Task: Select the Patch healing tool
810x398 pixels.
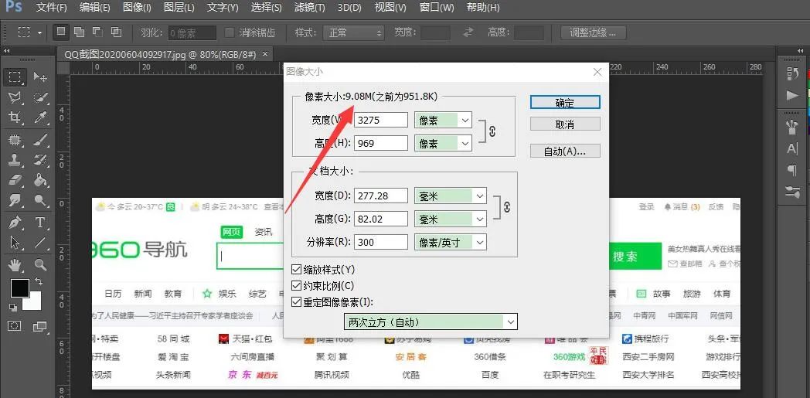Action: click(15, 139)
